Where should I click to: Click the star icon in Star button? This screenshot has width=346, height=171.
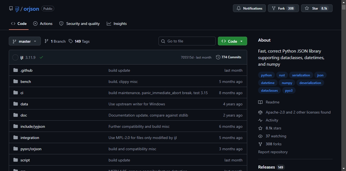(307, 8)
